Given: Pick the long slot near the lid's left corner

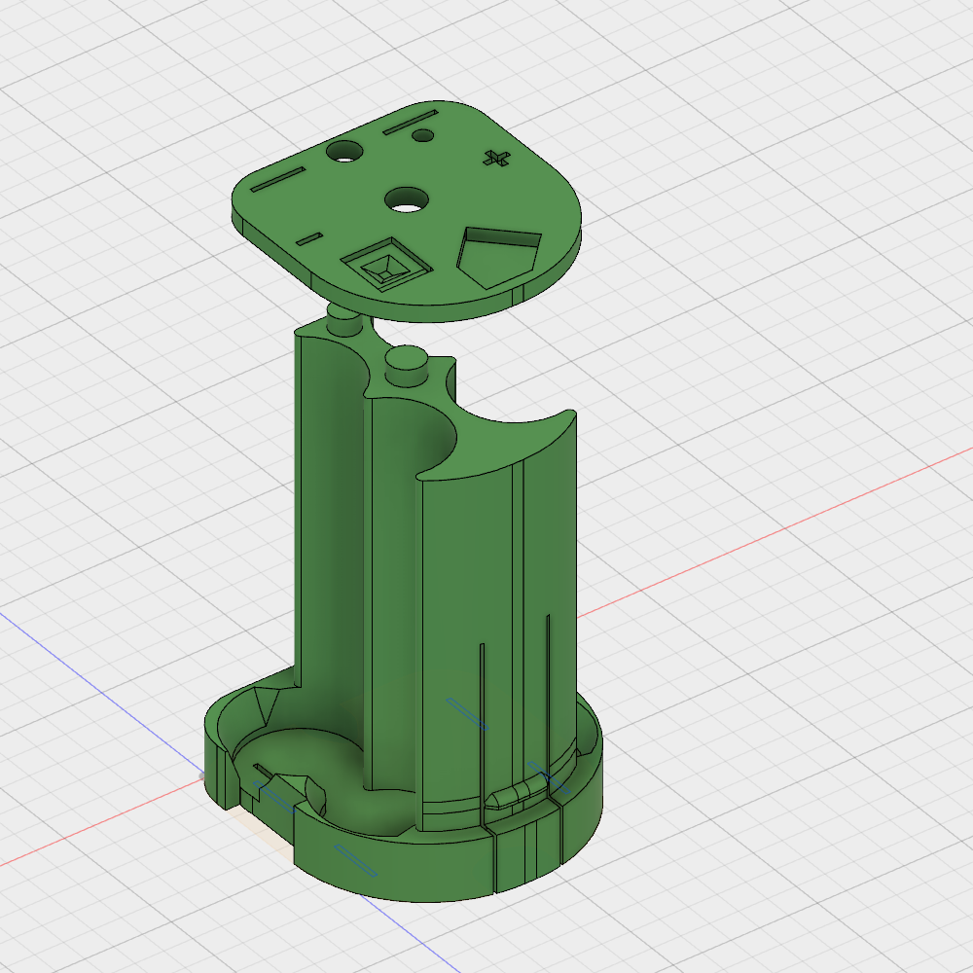Looking at the screenshot, I should [x=279, y=179].
